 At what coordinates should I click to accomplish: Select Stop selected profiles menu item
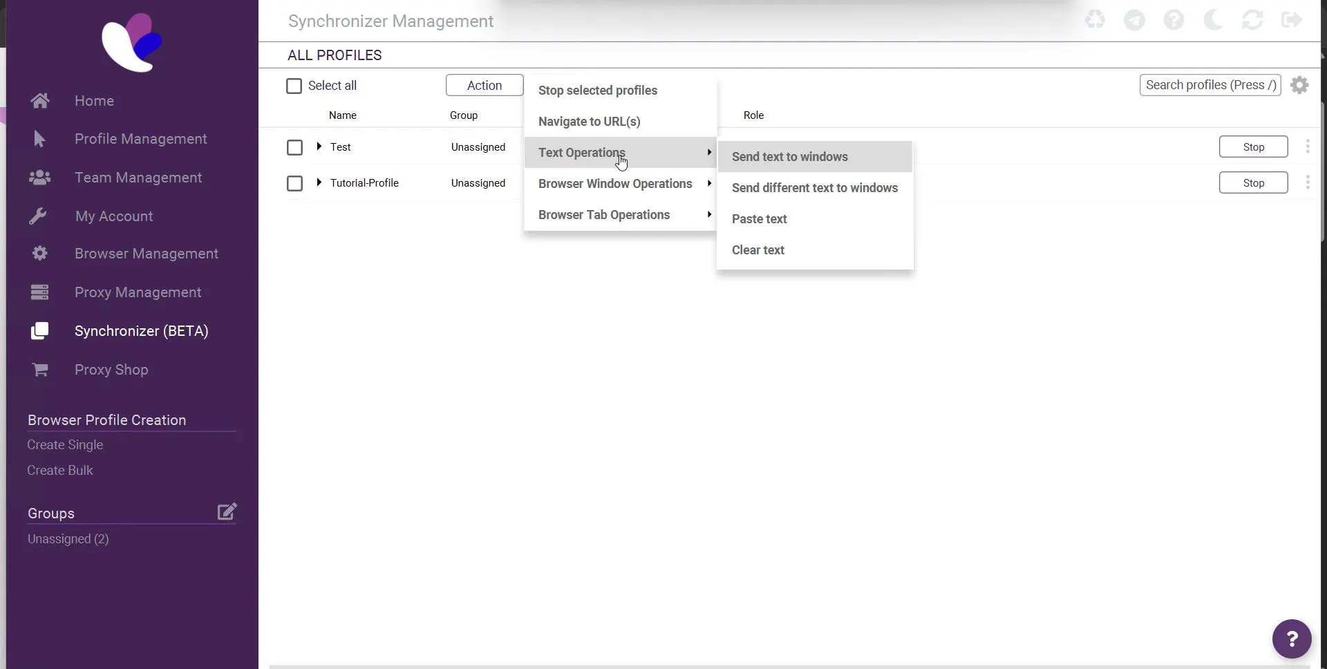[x=621, y=91]
